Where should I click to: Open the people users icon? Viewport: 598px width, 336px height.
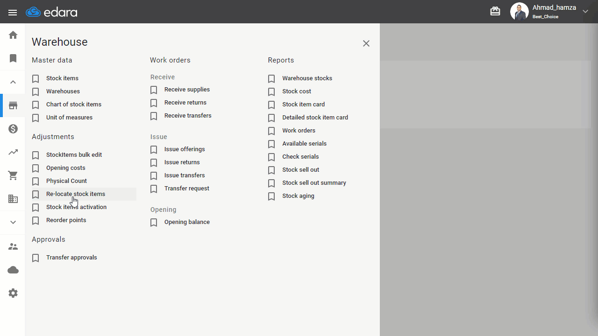click(x=13, y=246)
